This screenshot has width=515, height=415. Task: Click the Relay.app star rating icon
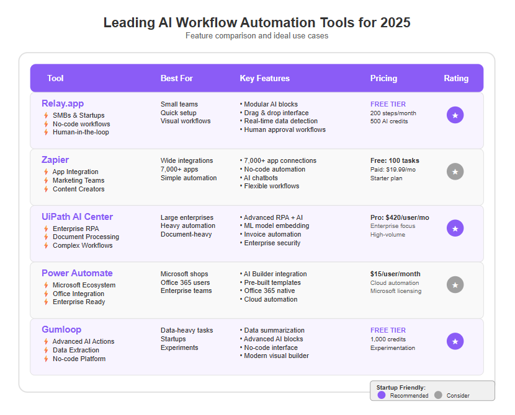[455, 115]
